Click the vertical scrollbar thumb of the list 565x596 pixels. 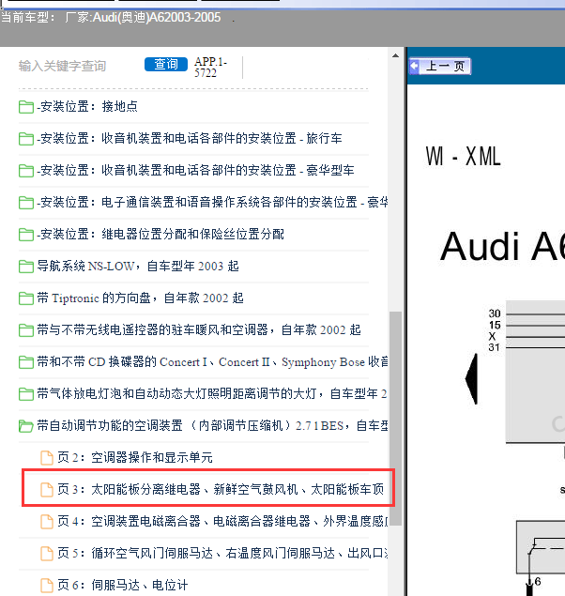[x=395, y=418]
